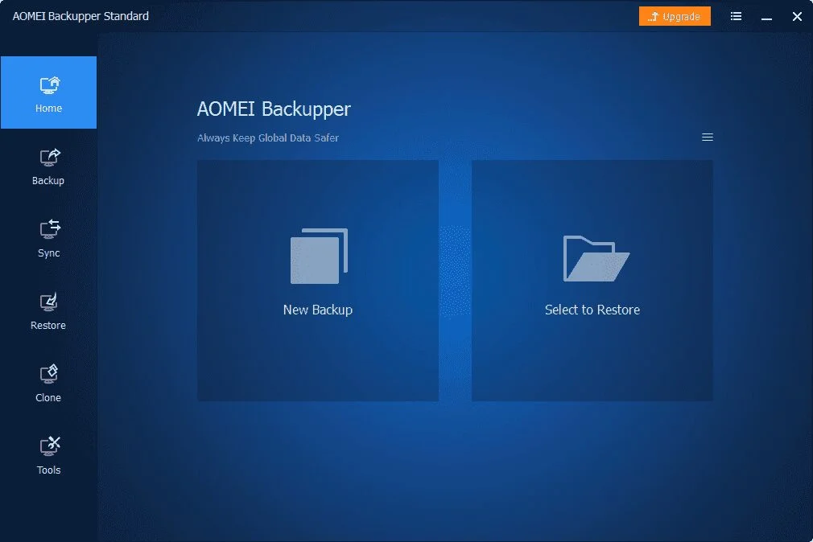The height and width of the screenshot is (542, 813).
Task: Expand the hamburger menu beside the tagline
Action: click(708, 138)
